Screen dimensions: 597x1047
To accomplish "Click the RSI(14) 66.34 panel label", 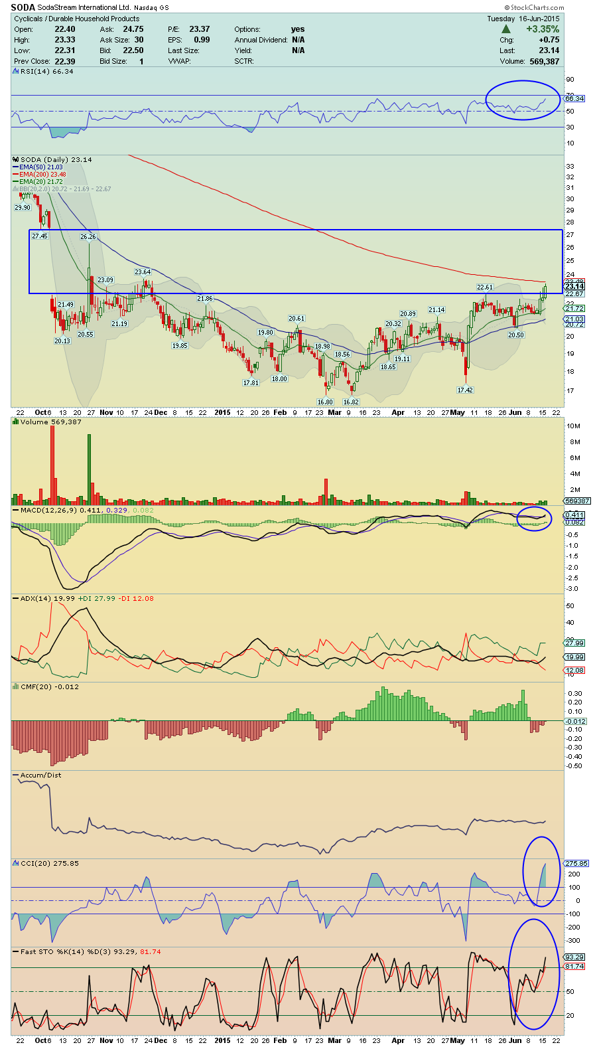I will click(x=47, y=71).
